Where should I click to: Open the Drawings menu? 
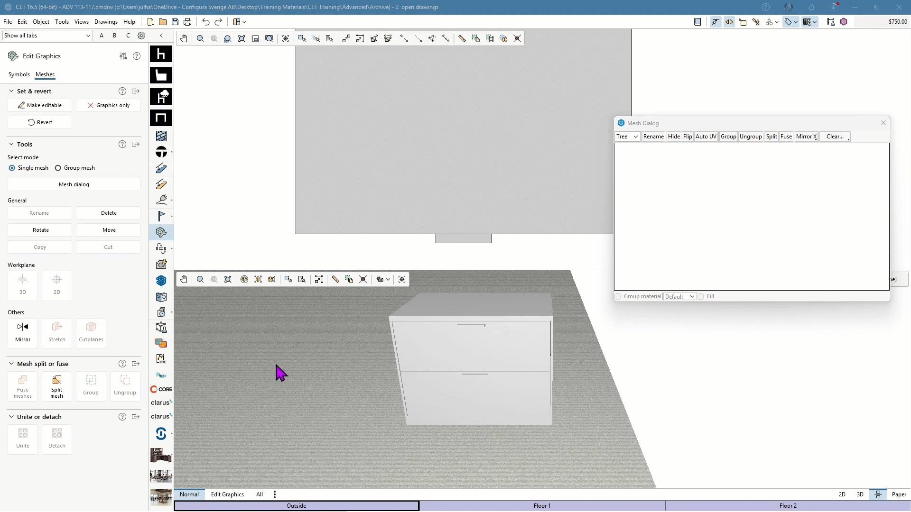coord(106,22)
